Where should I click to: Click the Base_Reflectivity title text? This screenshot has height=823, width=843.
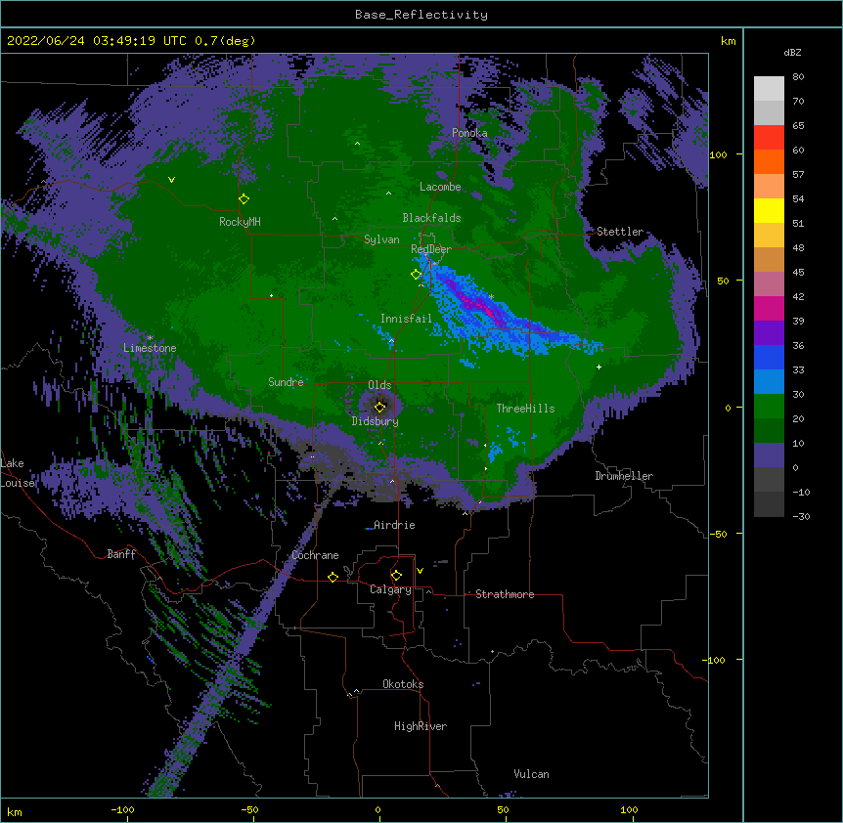[421, 15]
